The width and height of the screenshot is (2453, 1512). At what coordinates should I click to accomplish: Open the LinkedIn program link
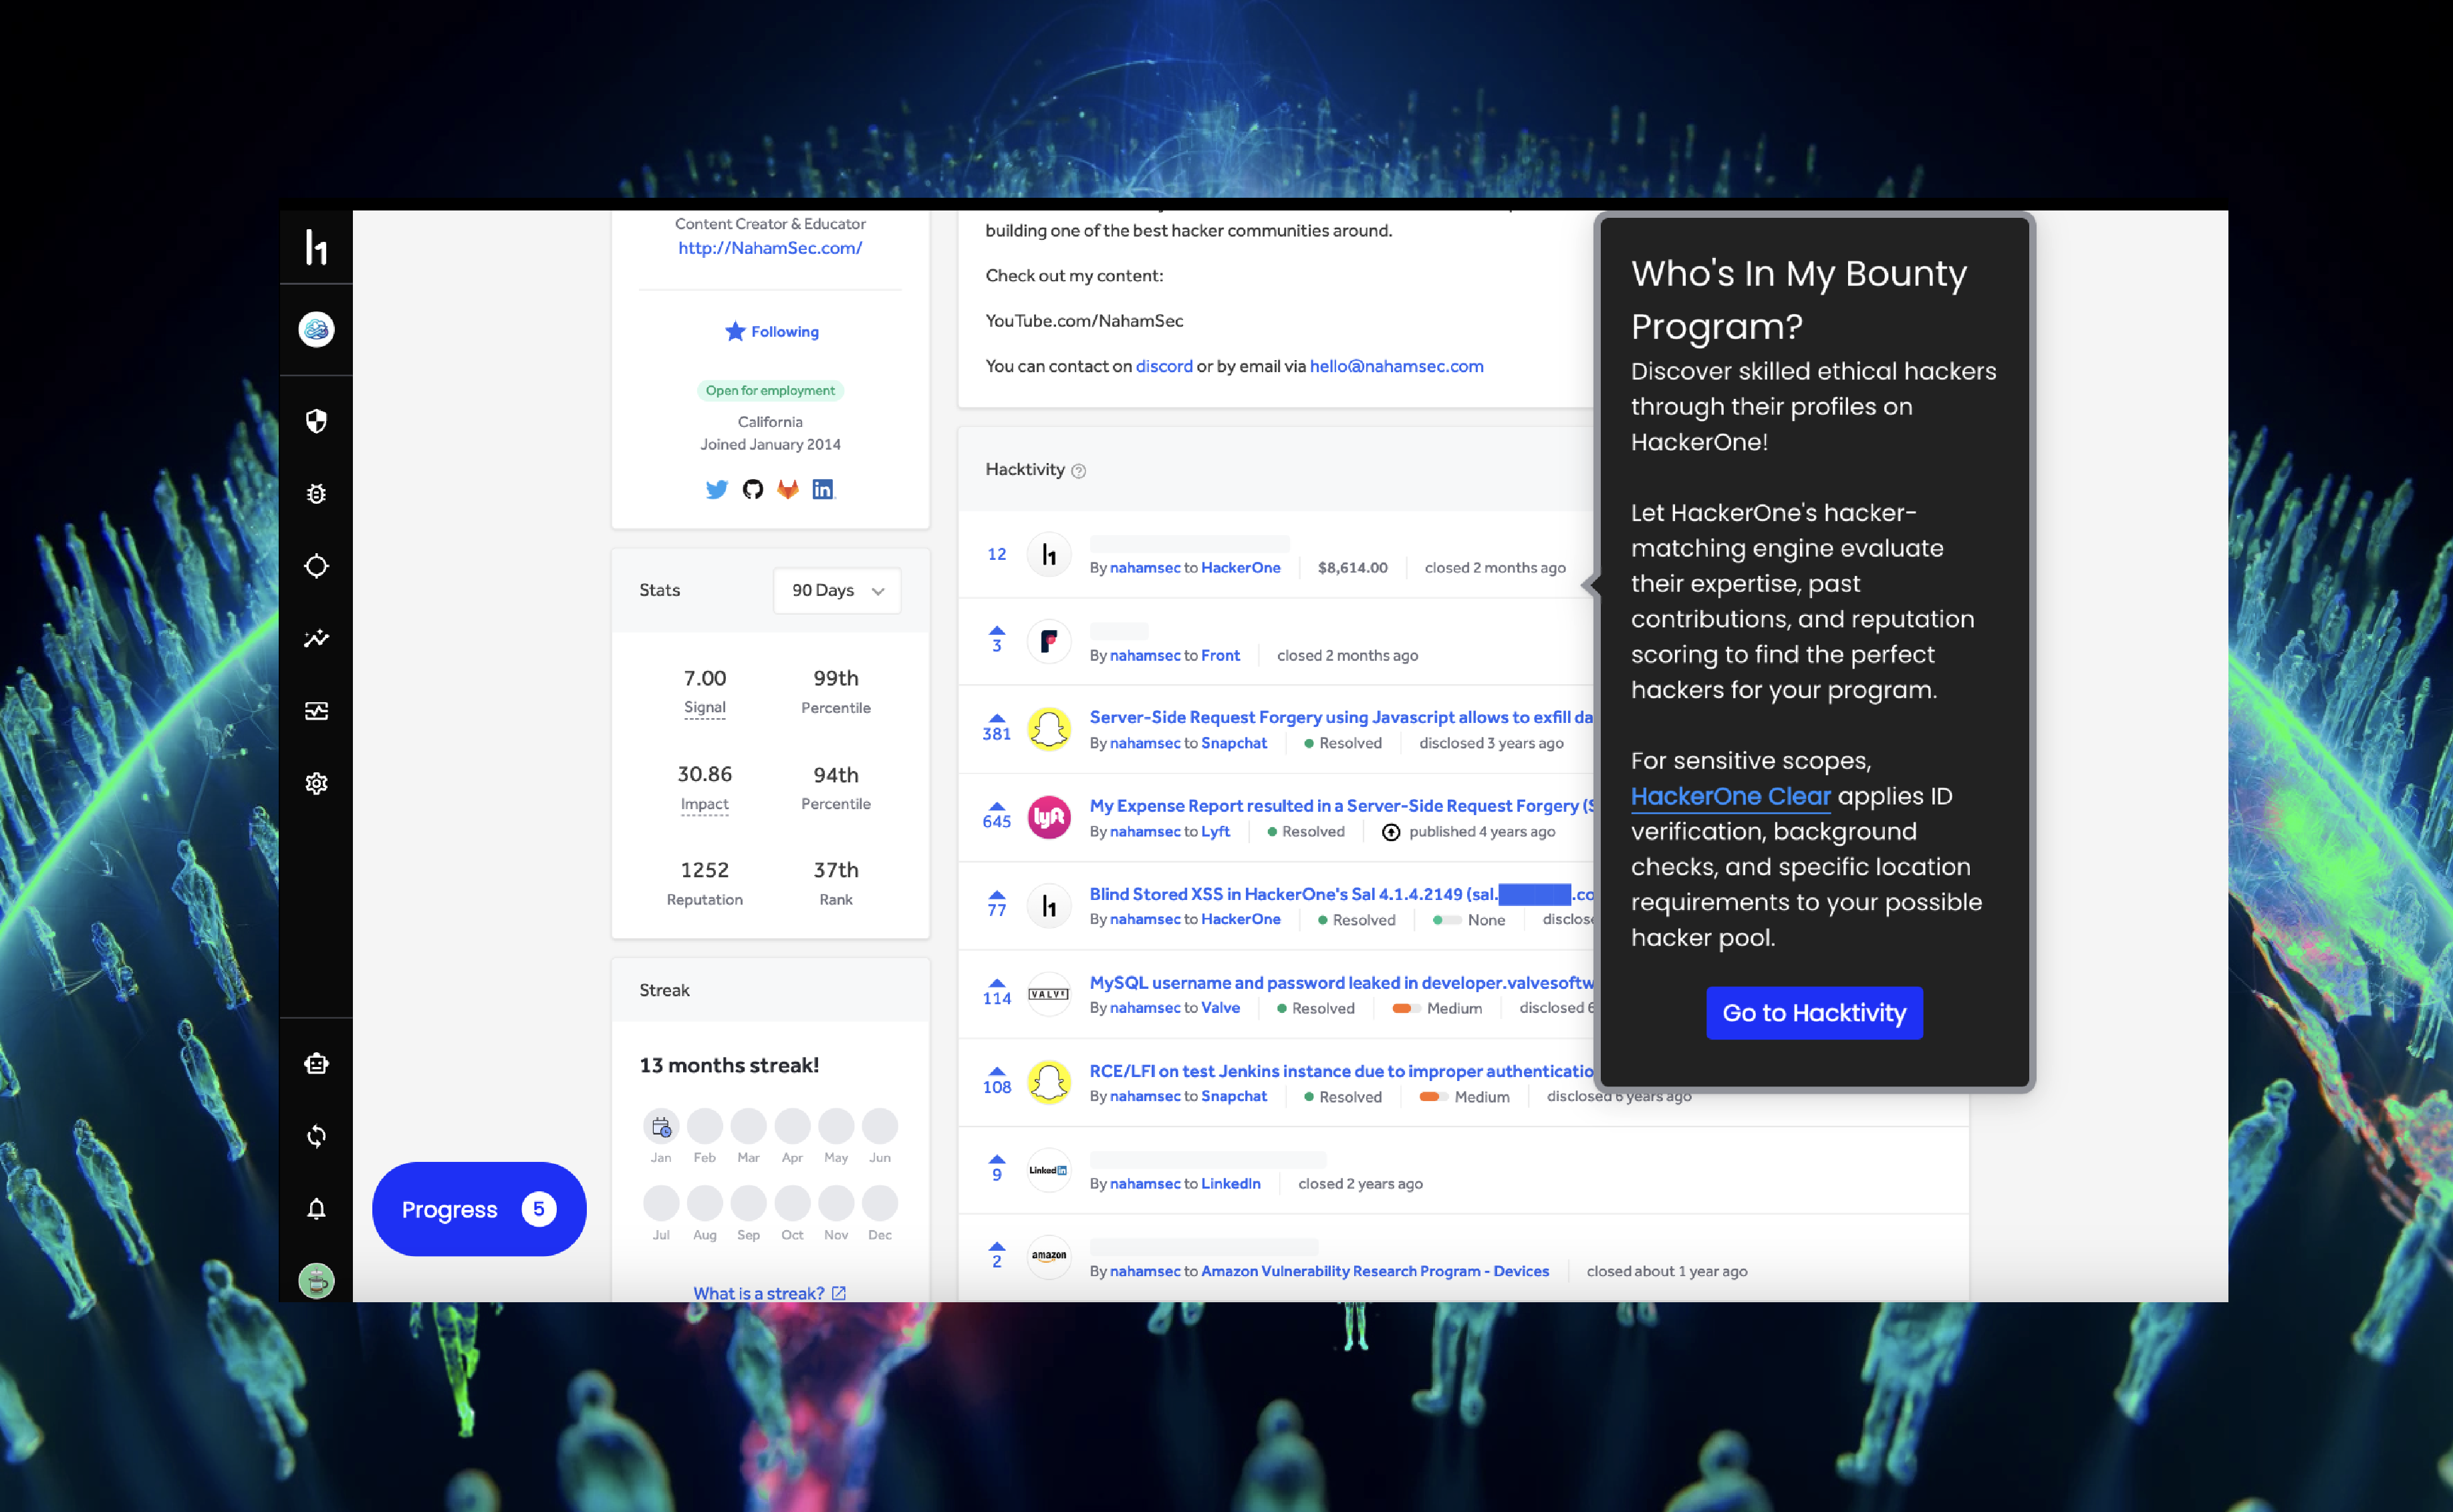click(1231, 1183)
